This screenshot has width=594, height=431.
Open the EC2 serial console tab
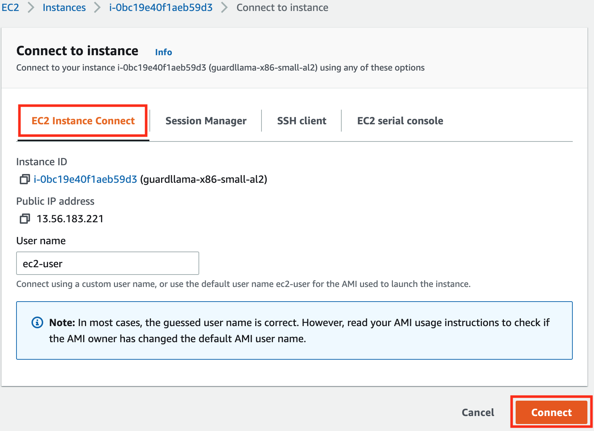pos(400,121)
